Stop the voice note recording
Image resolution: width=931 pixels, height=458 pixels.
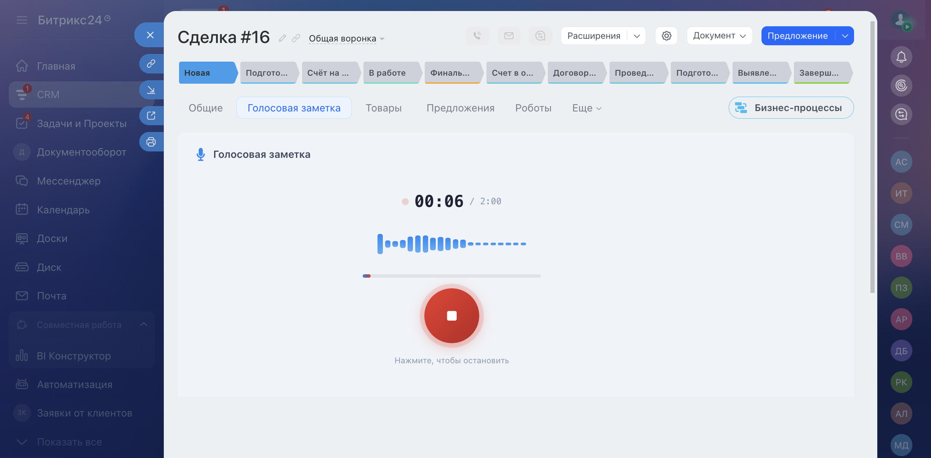pyautogui.click(x=451, y=316)
